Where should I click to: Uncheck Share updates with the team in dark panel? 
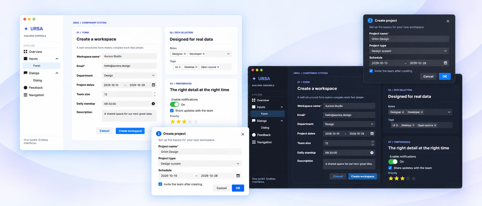click(390, 168)
